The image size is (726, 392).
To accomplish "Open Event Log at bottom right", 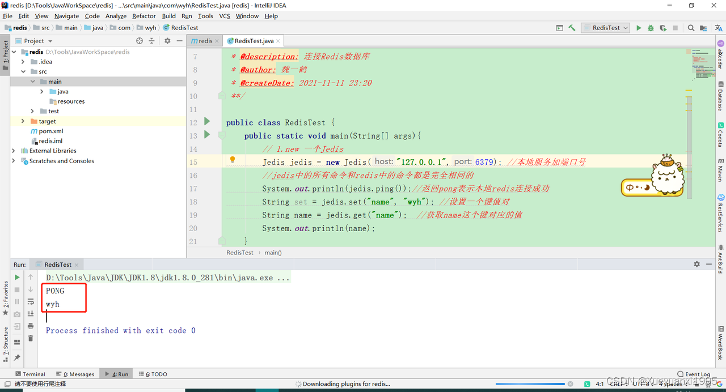I will click(x=693, y=373).
